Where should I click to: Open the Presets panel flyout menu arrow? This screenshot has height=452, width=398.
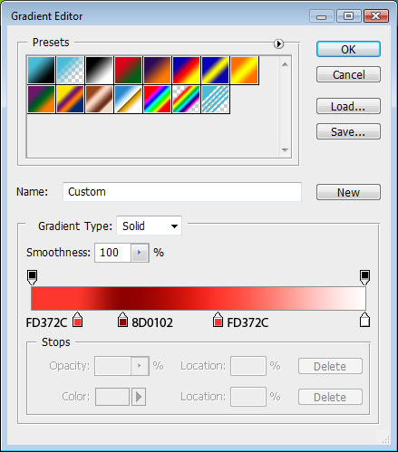pos(278,43)
